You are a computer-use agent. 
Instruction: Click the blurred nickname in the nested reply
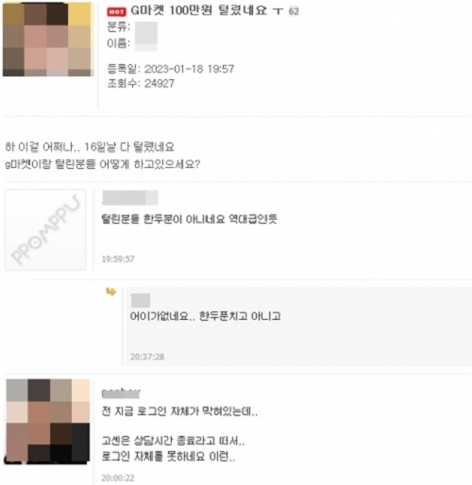[141, 300]
